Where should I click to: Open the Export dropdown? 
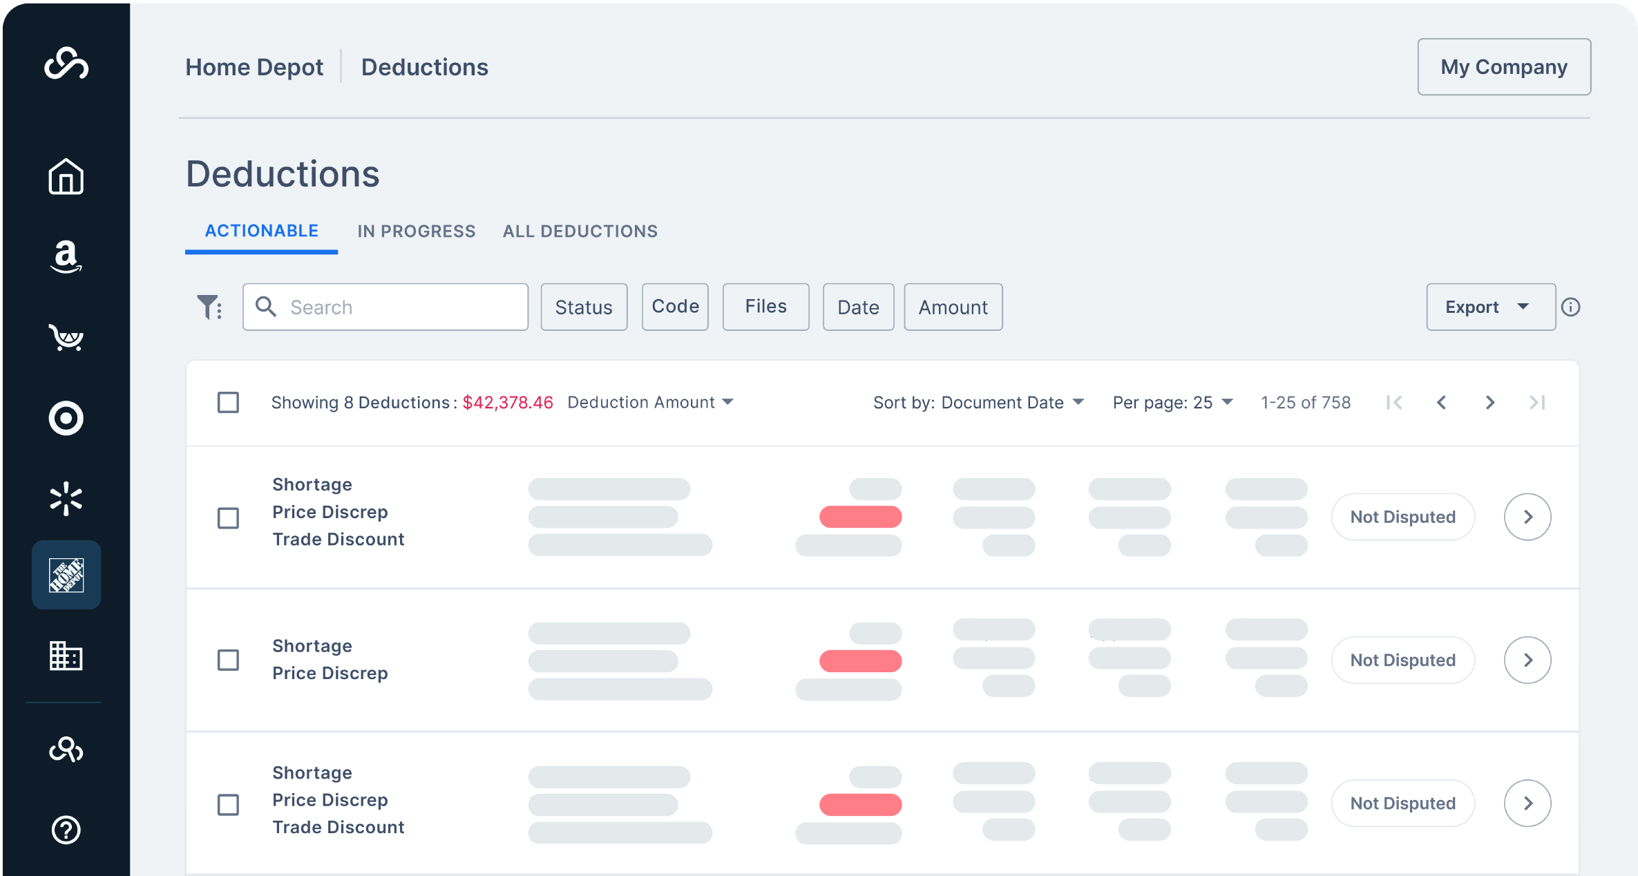(x=1490, y=307)
